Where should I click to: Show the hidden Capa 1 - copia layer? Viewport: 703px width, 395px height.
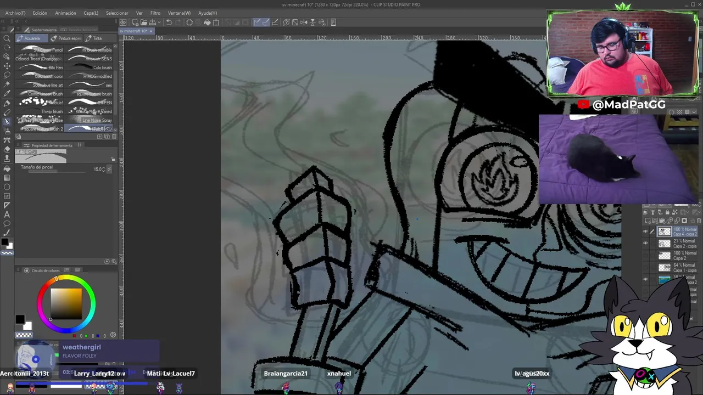645,268
